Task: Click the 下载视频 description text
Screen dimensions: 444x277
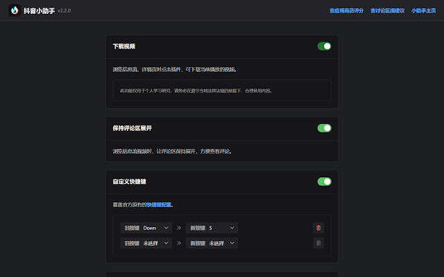Action: (175, 69)
